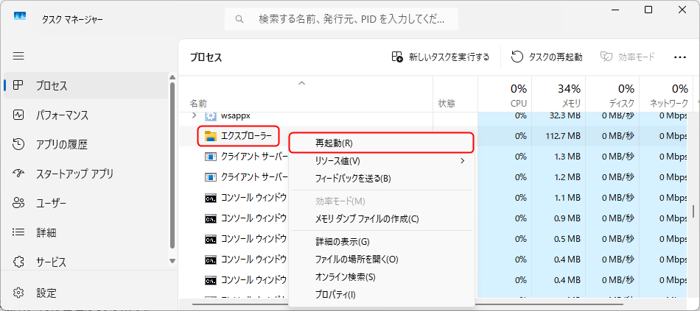
Task: Open the hamburger navigation menu icon
Action: (18, 56)
